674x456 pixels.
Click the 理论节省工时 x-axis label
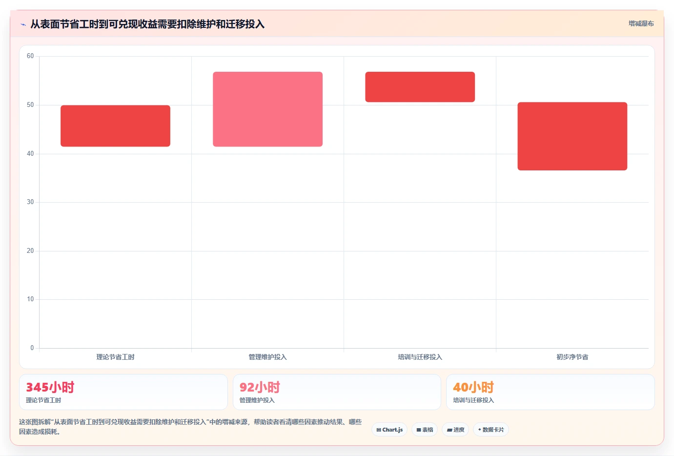point(115,357)
